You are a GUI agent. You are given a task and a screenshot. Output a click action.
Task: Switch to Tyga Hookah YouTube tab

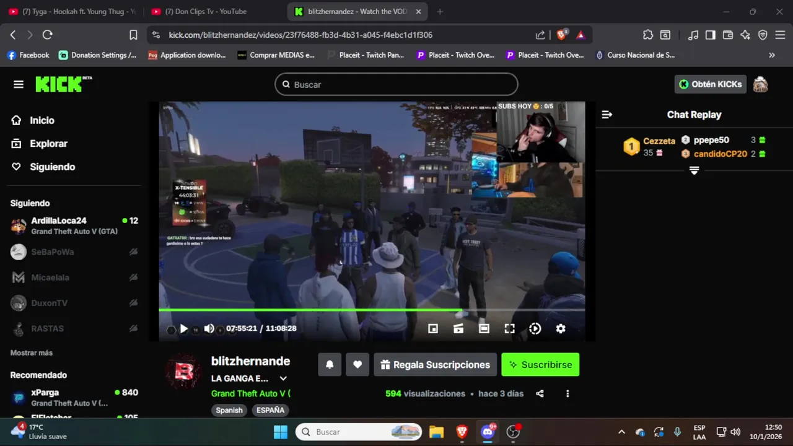click(72, 11)
